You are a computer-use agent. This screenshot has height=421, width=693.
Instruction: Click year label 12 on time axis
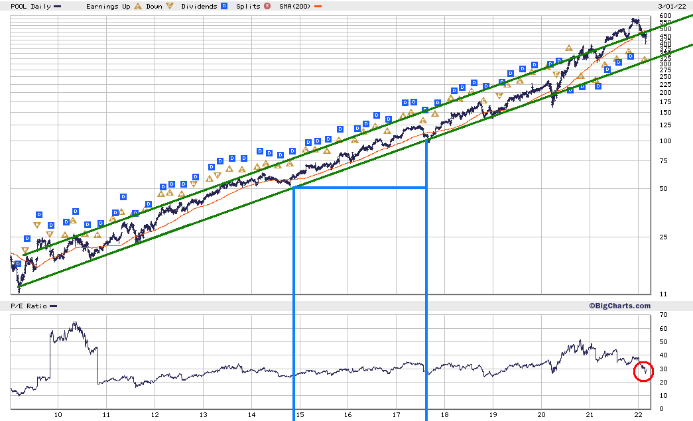click(155, 414)
